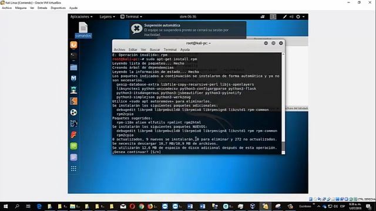The height and width of the screenshot is (211, 376).
Task: Open the lavender text editor icon in dock
Action: click(73, 157)
